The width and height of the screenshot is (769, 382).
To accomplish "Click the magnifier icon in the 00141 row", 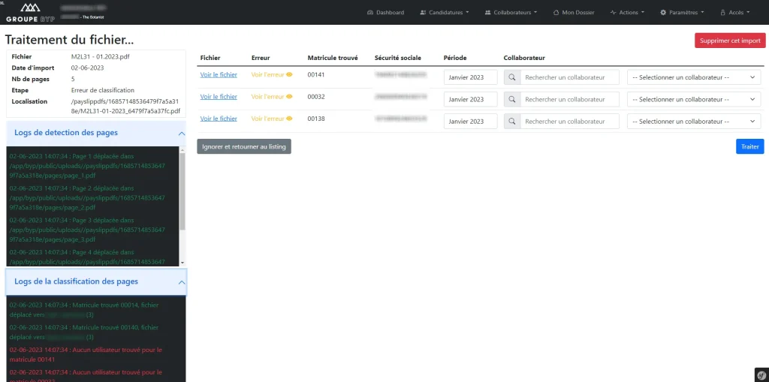I will pyautogui.click(x=512, y=77).
